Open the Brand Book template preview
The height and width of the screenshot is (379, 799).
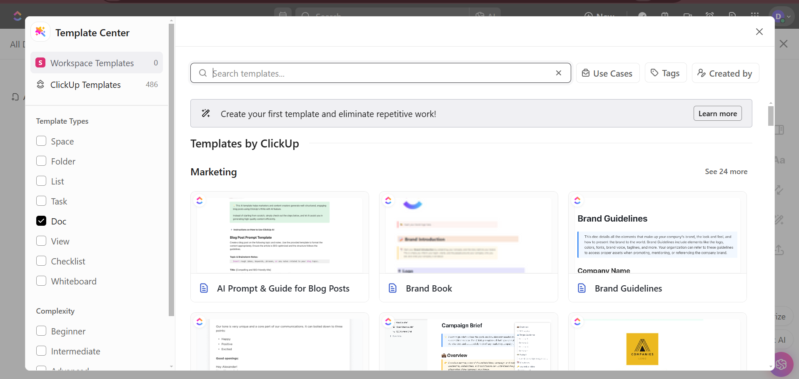click(x=469, y=247)
